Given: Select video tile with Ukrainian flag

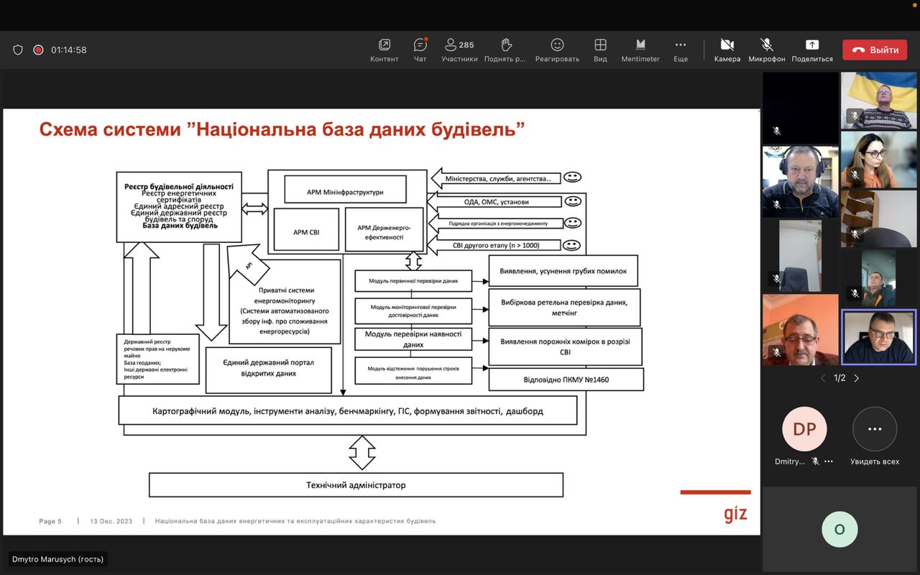Looking at the screenshot, I should (878, 101).
